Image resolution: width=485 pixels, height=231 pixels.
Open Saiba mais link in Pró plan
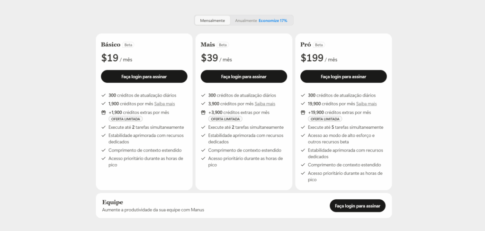366,104
